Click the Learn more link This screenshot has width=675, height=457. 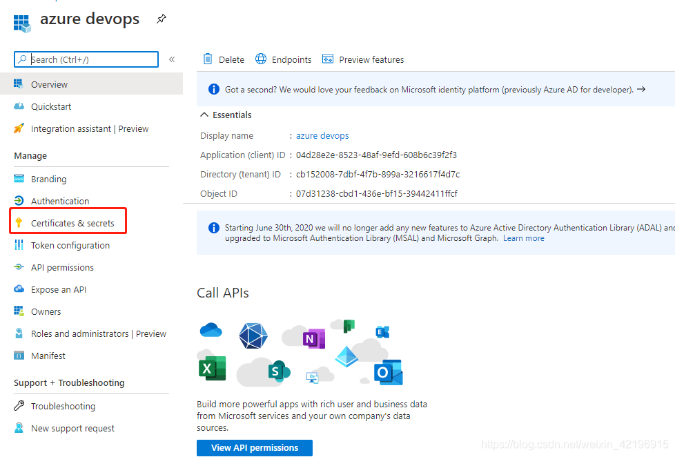tap(523, 238)
